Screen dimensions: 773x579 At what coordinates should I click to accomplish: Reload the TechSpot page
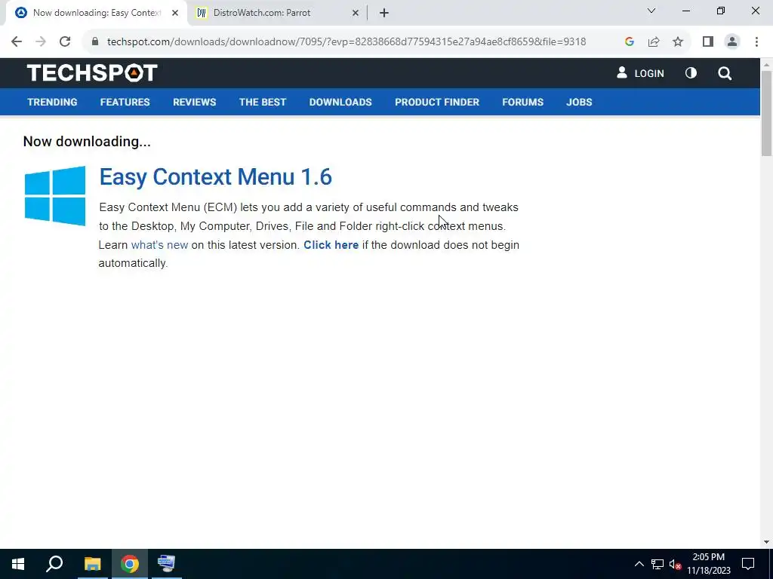65,42
